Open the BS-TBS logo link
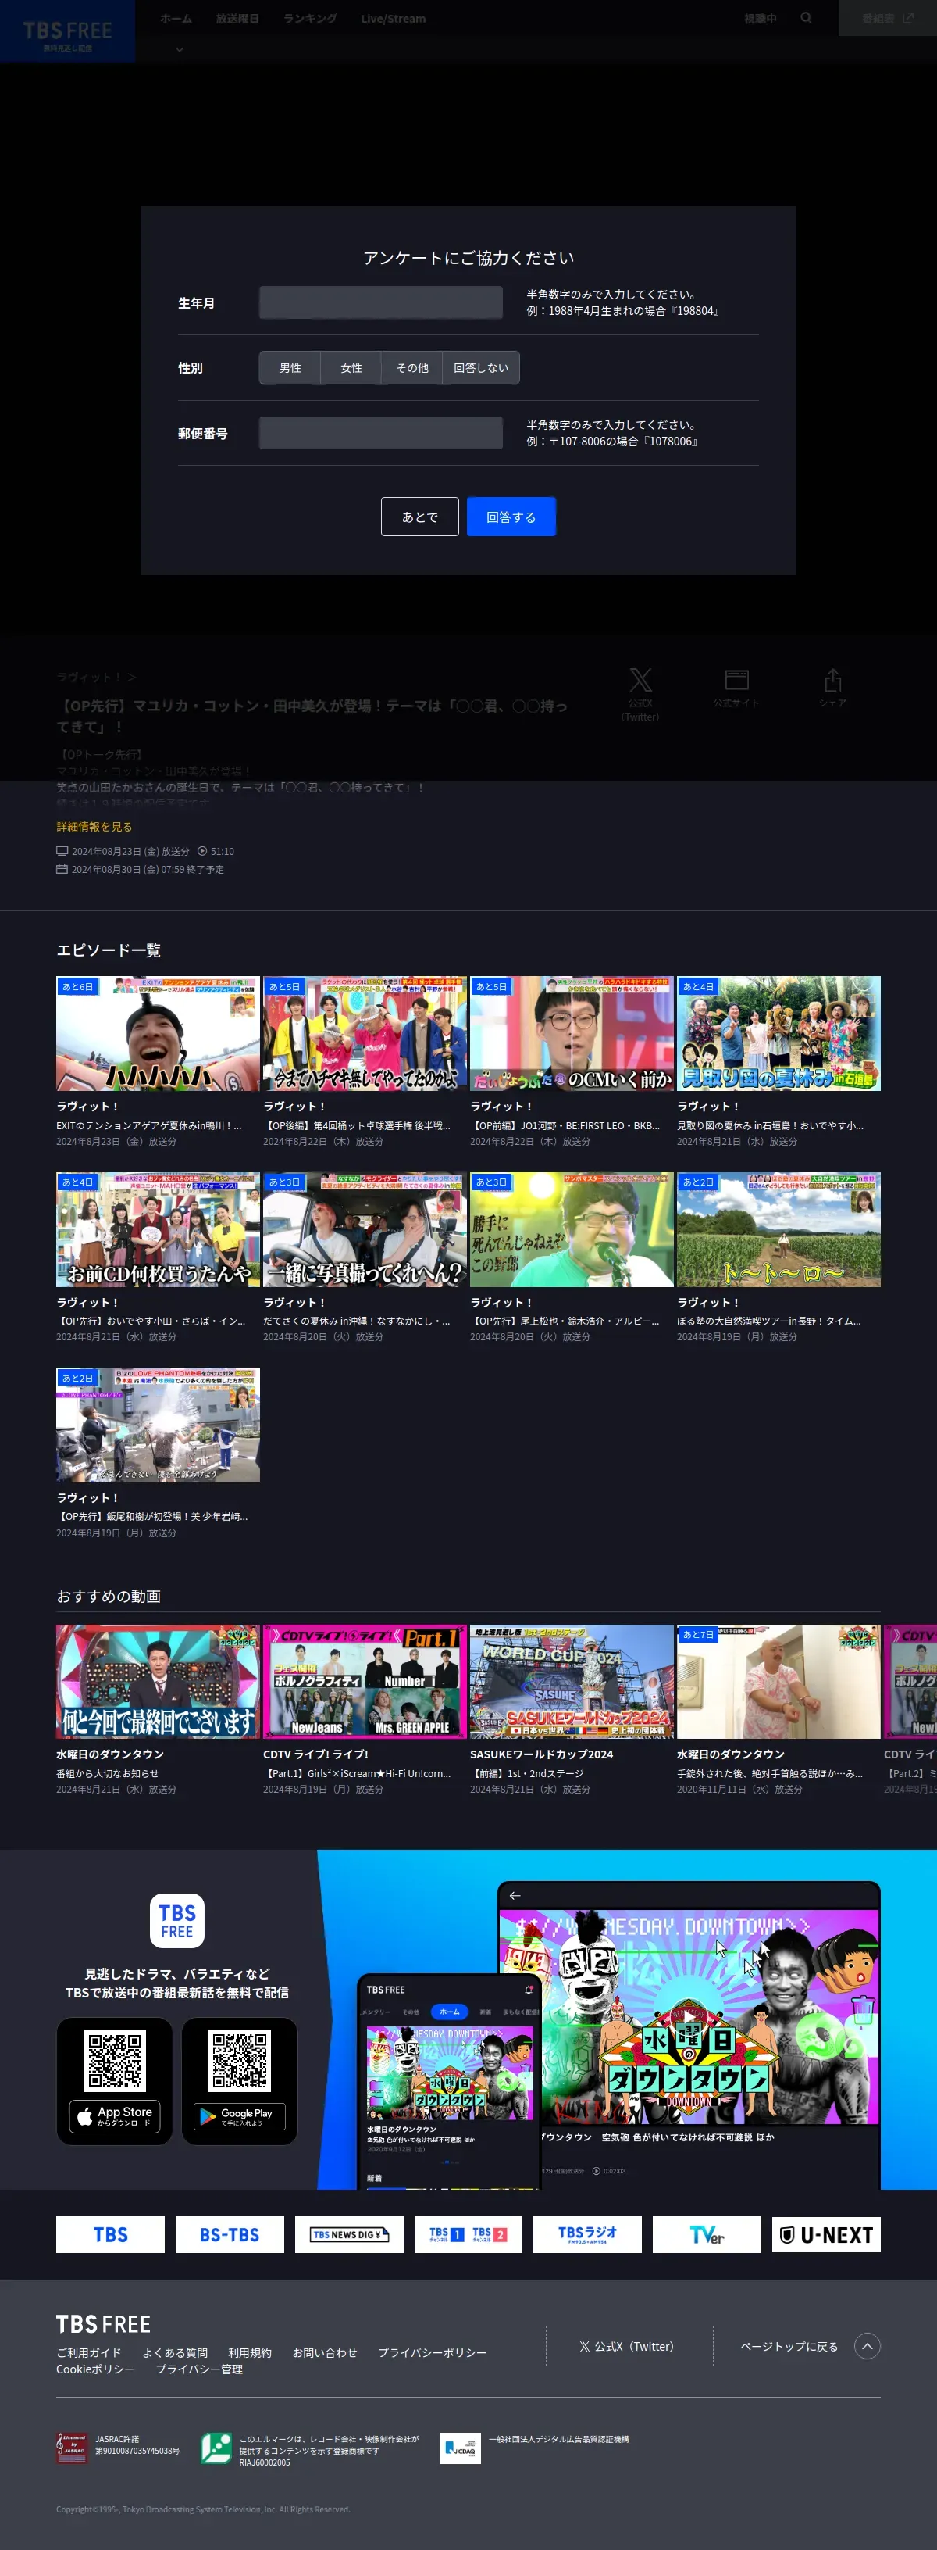This screenshot has width=937, height=2550. click(x=230, y=2234)
